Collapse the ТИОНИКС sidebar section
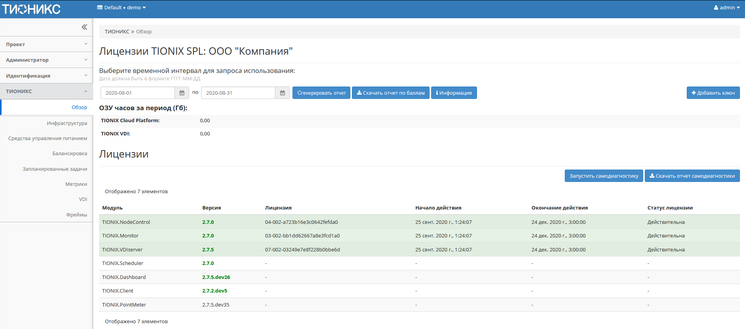The width and height of the screenshot is (745, 329). click(x=47, y=92)
